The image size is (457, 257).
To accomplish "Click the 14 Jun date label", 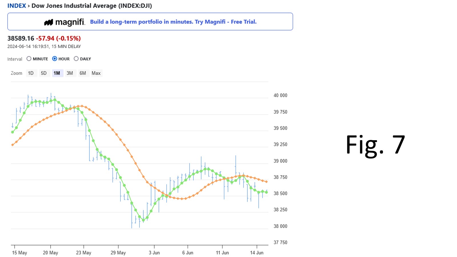I will [257, 253].
